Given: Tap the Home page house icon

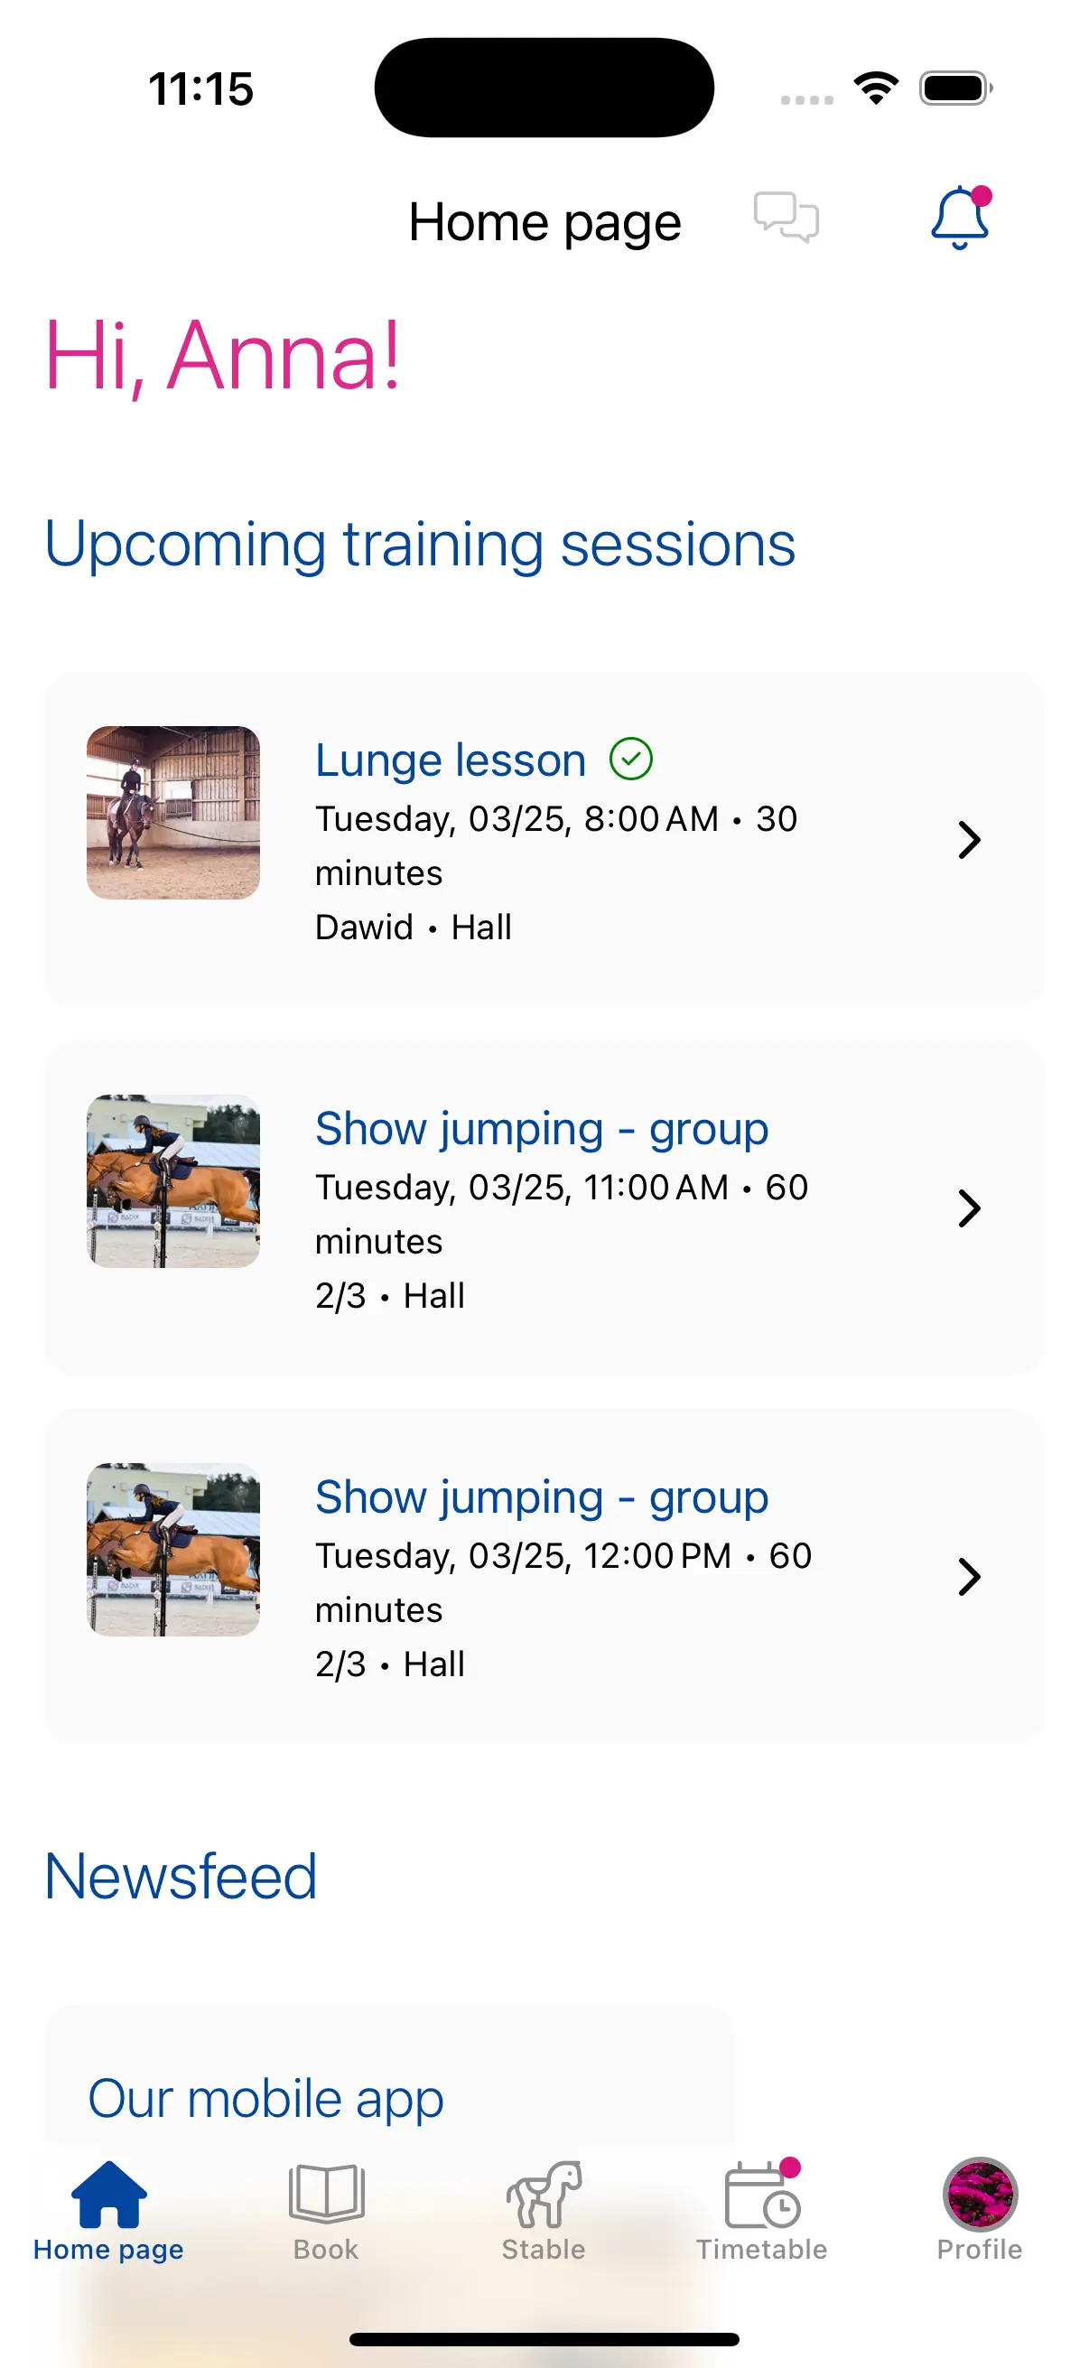Looking at the screenshot, I should [x=108, y=2195].
